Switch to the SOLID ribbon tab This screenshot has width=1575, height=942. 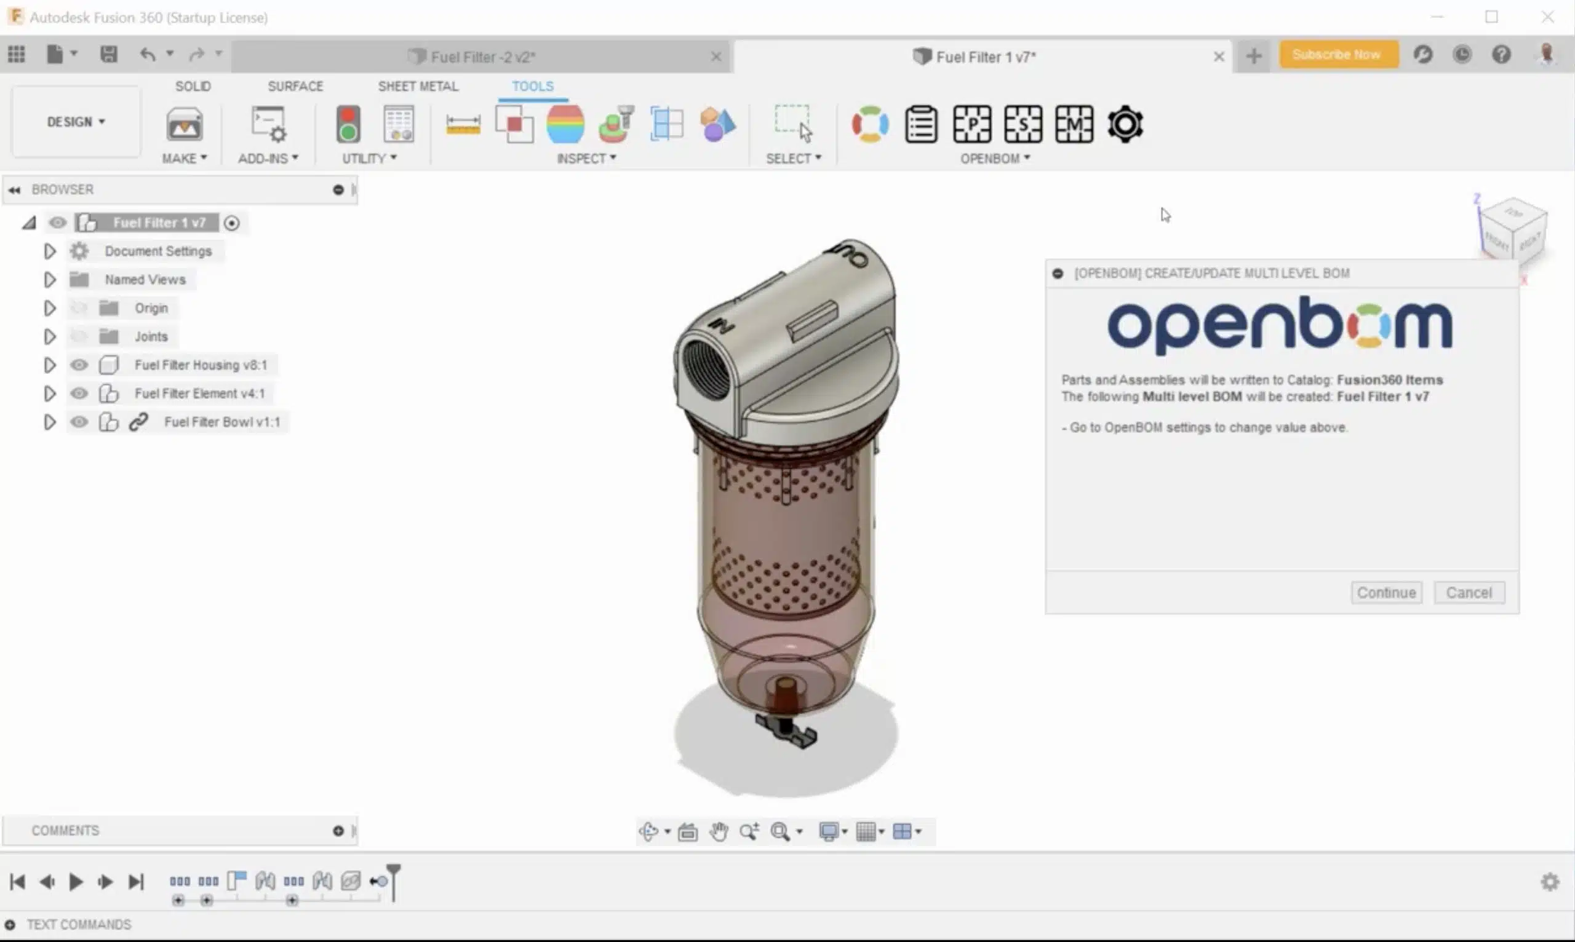point(193,86)
